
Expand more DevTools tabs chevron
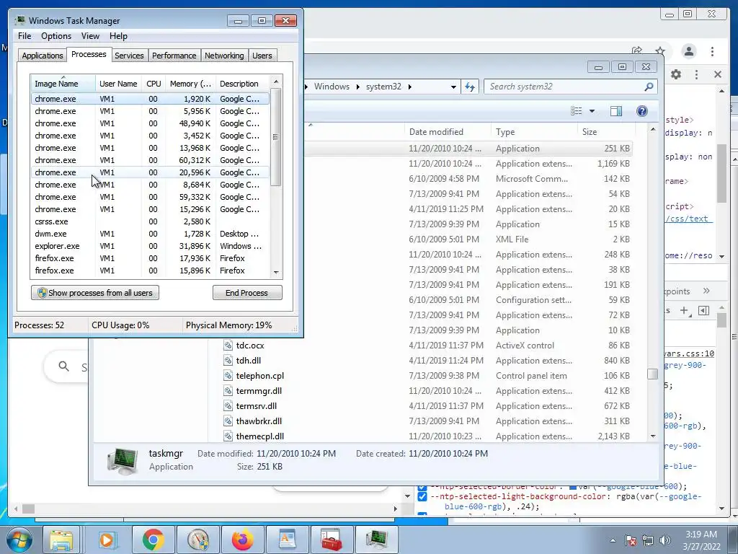(706, 291)
